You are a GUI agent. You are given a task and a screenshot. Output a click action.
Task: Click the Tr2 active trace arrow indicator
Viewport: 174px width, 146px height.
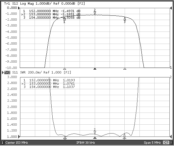(3, 73)
